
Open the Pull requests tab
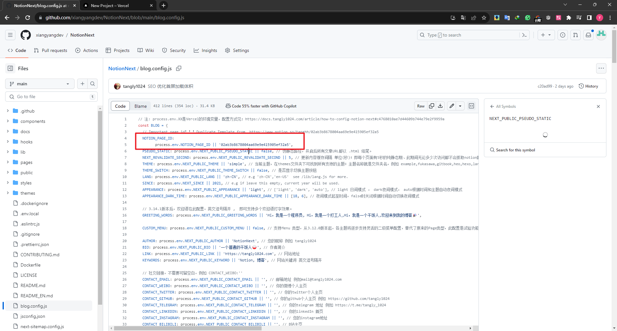tap(50, 50)
